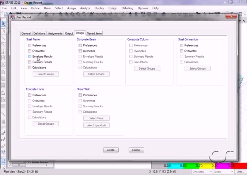
Task: Click Select Groups under Composite Beam
Action: 96,74
